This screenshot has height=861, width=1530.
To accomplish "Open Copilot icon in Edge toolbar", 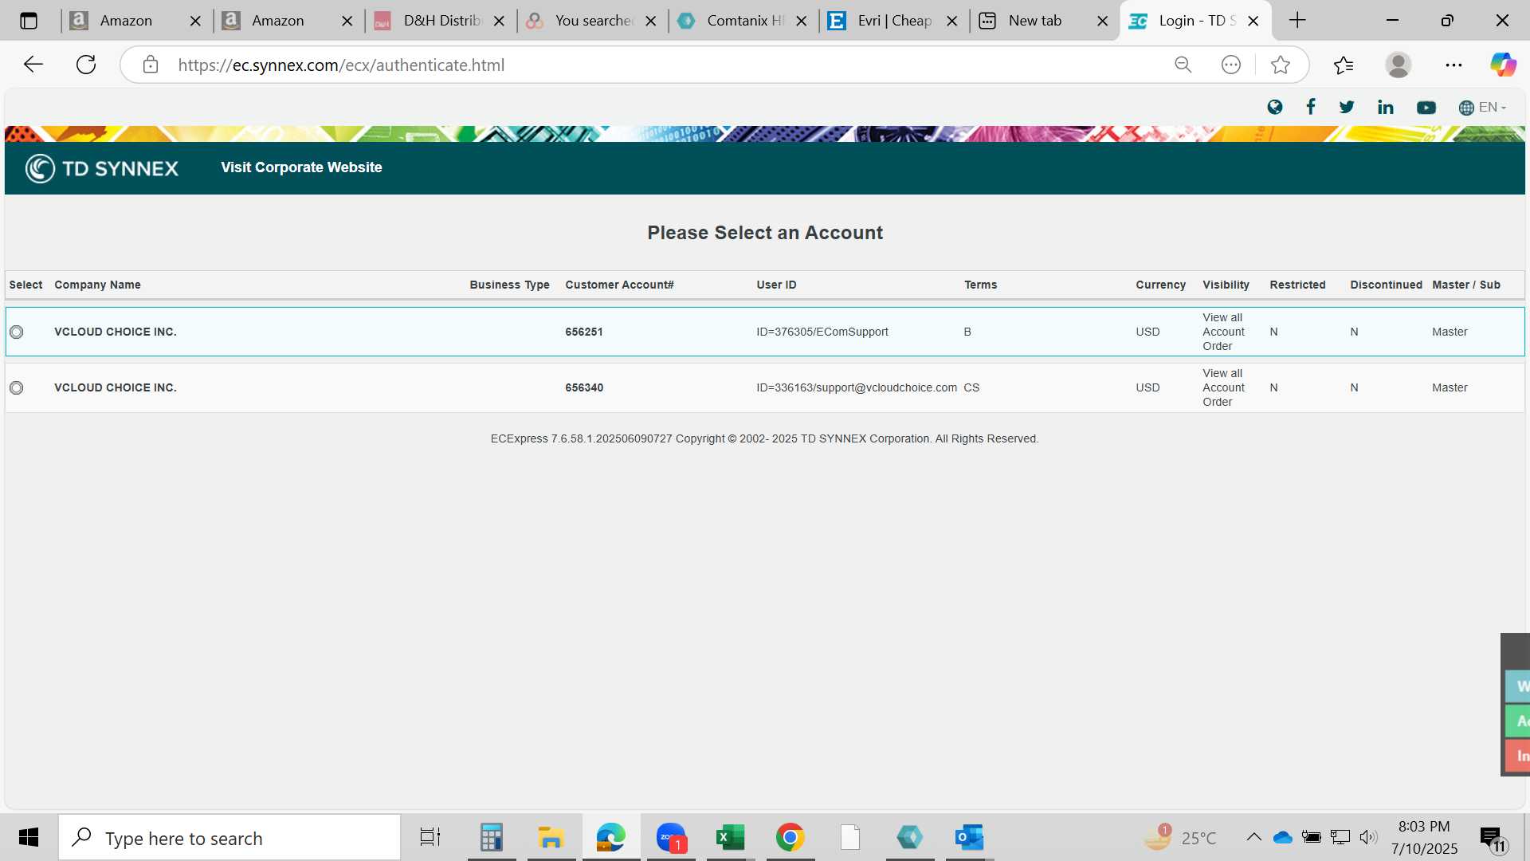I will point(1504,65).
